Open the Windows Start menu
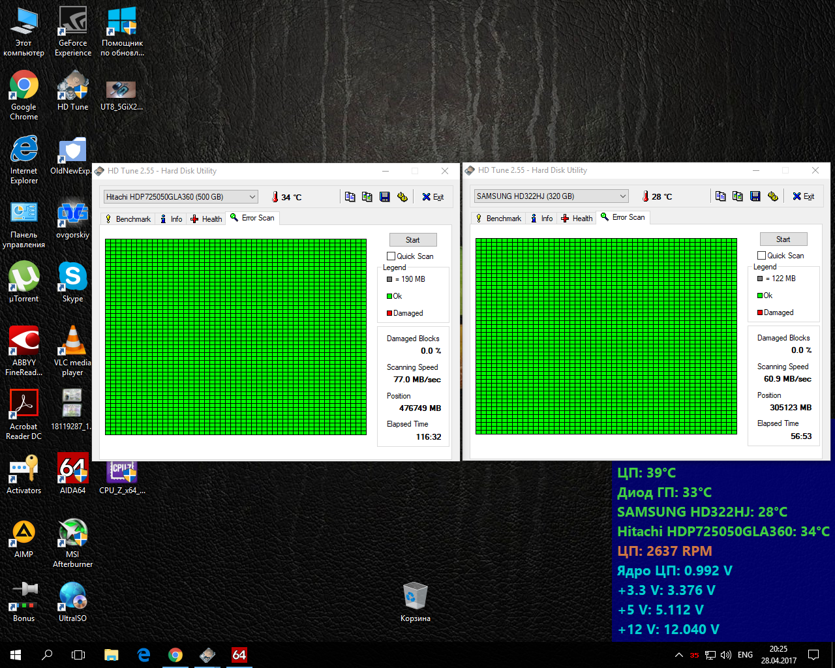Image resolution: width=835 pixels, height=668 pixels. pos(16,655)
